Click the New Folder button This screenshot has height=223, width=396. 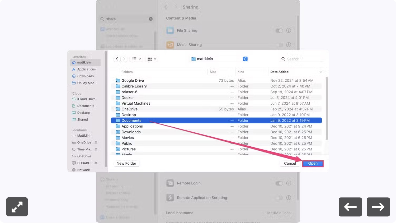[126, 164]
